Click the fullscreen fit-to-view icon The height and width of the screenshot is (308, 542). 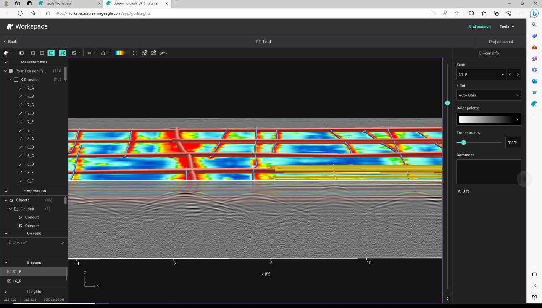pos(135,53)
